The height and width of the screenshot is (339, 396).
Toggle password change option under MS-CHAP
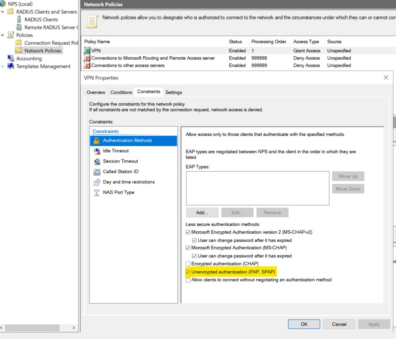(194, 256)
